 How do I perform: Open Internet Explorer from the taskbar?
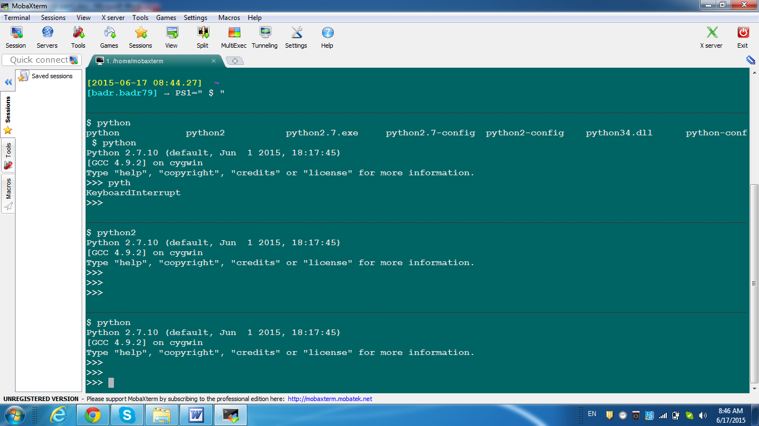tap(58, 415)
